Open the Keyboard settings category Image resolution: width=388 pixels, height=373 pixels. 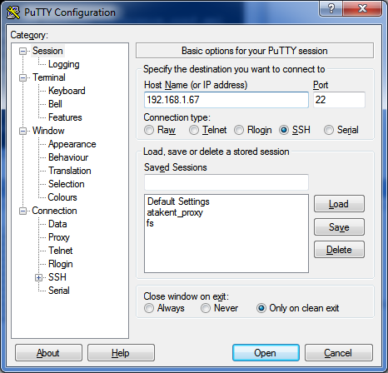point(67,91)
